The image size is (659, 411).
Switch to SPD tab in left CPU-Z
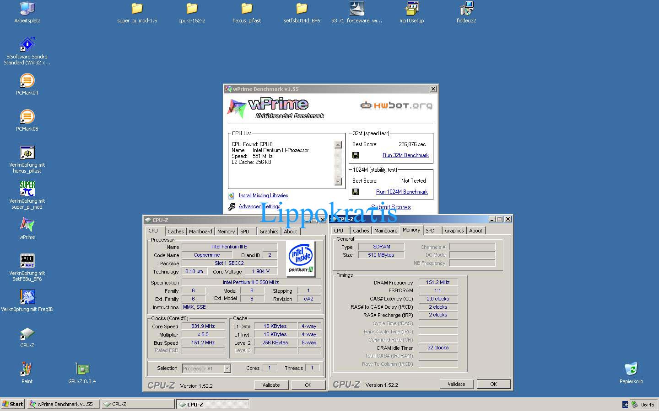point(245,232)
